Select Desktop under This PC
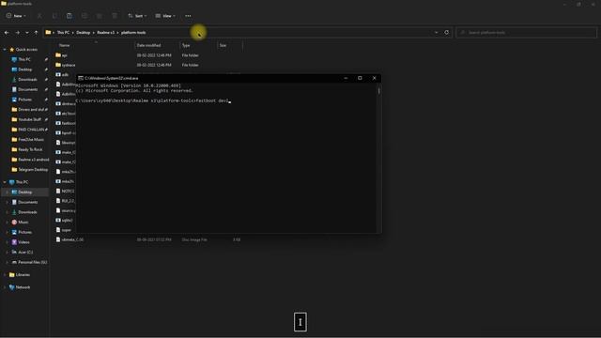601x338 pixels. [x=25, y=192]
